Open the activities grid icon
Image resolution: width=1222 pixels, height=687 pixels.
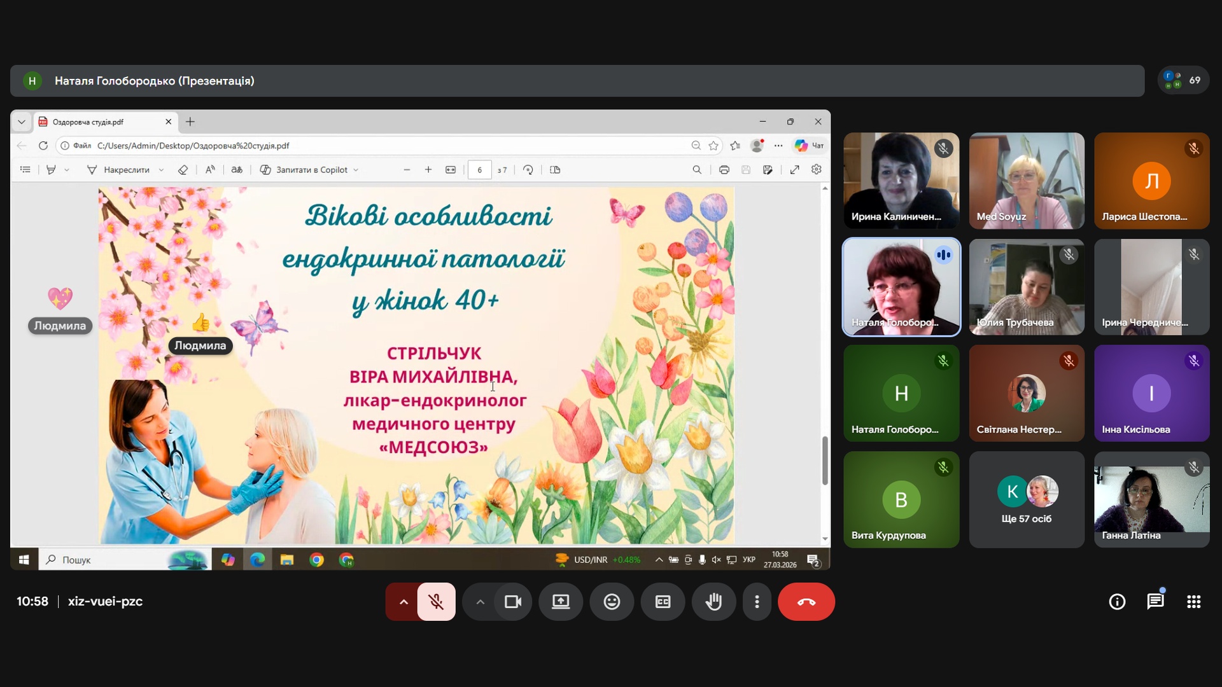click(1193, 602)
